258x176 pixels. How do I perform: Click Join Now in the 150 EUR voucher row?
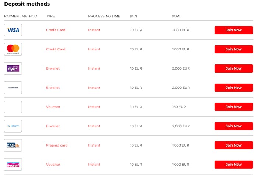234,107
